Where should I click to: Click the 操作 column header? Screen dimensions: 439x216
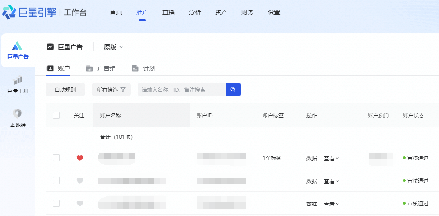pyautogui.click(x=312, y=115)
